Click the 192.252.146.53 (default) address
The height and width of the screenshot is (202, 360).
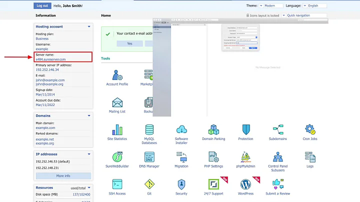coord(52,161)
